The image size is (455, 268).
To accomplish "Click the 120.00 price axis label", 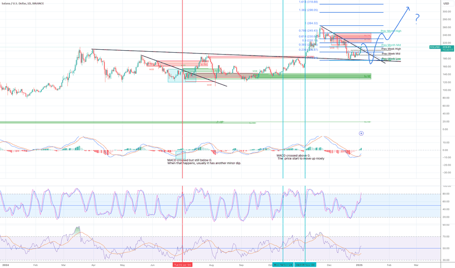I will coord(447,82).
